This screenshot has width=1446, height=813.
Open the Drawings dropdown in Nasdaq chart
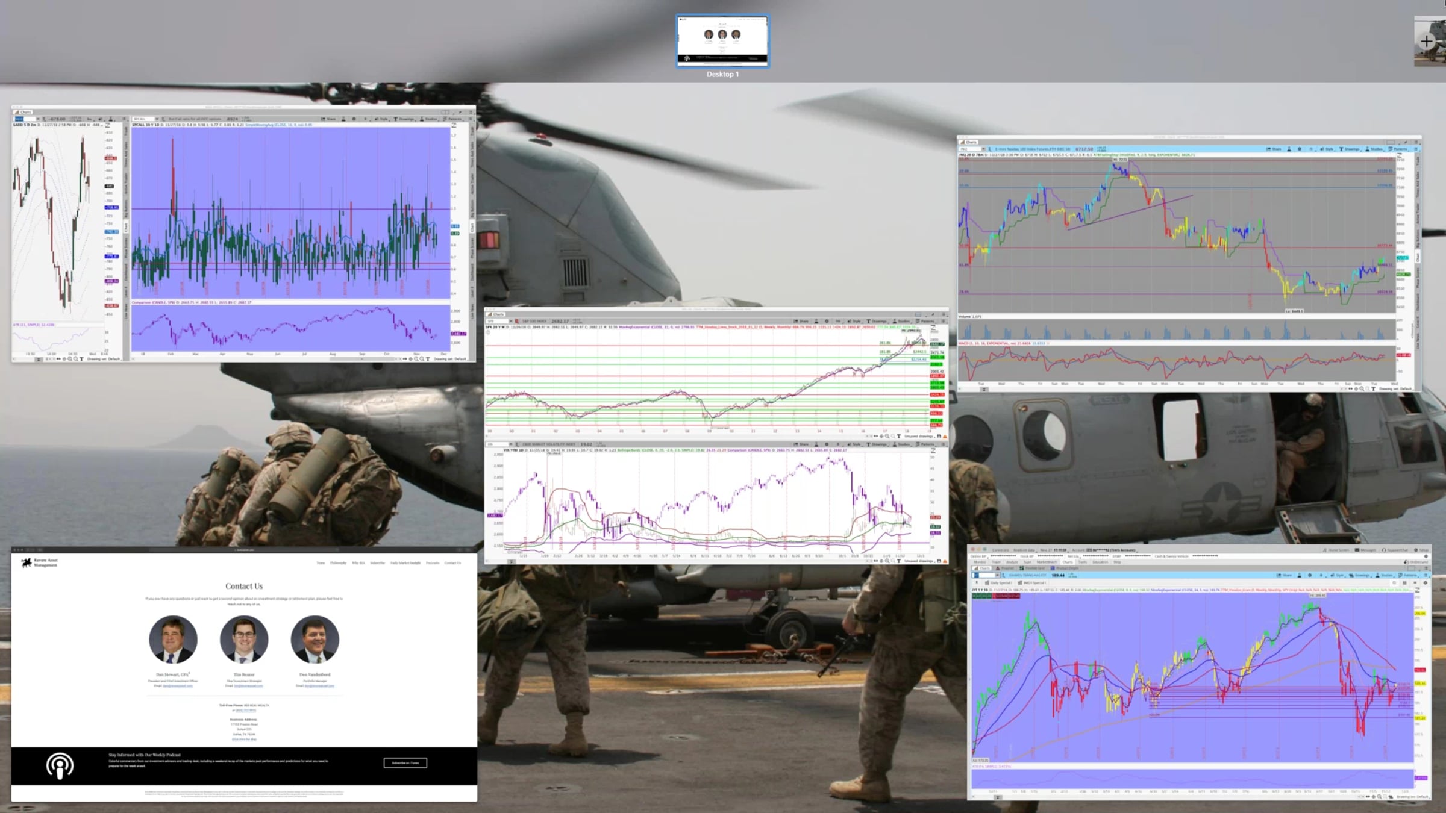(1349, 149)
